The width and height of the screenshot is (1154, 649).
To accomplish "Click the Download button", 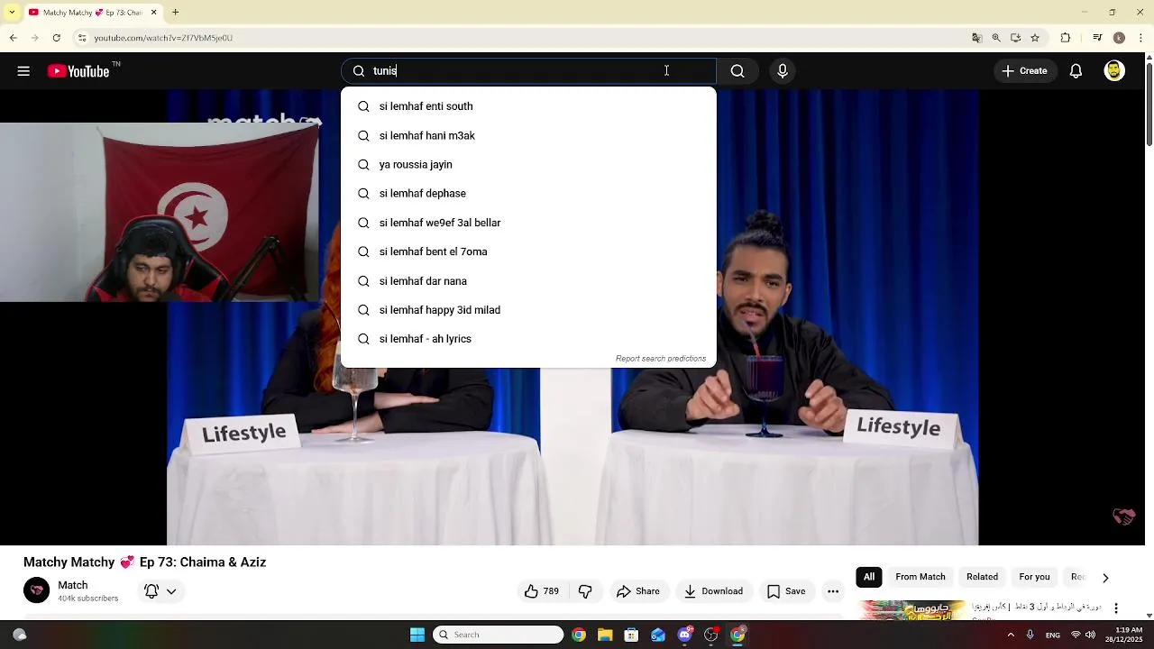I will 713,591.
